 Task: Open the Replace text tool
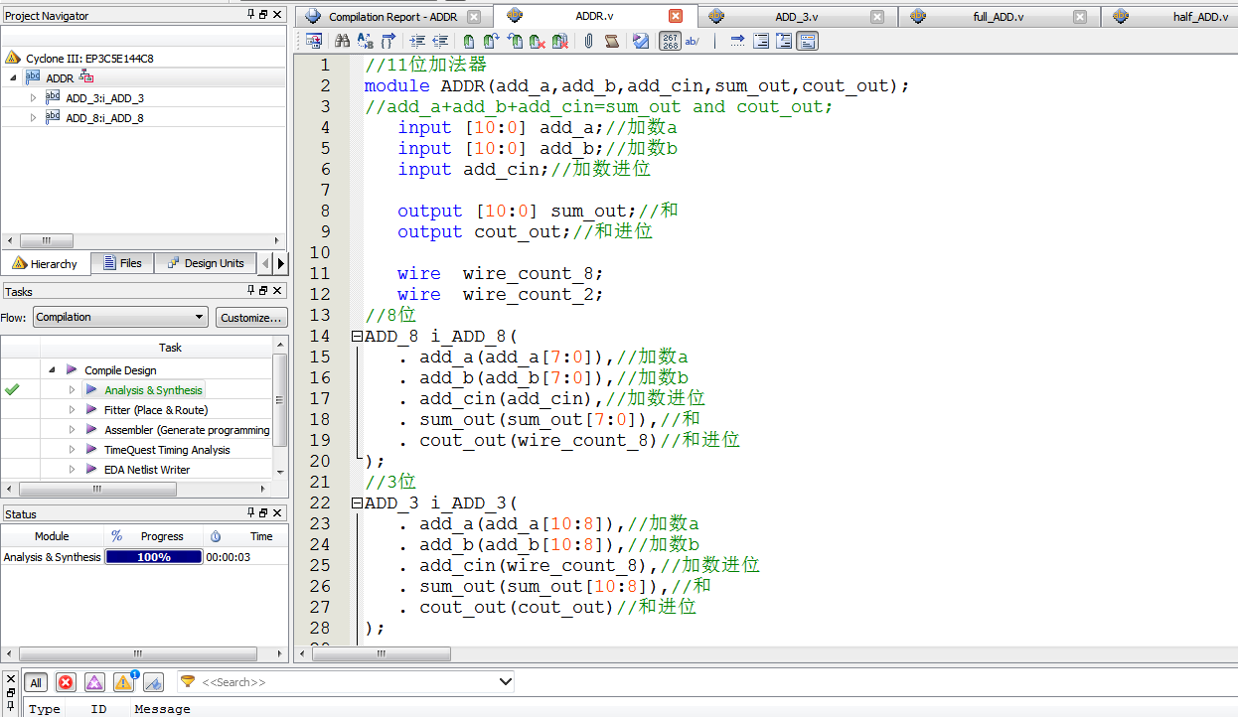365,41
